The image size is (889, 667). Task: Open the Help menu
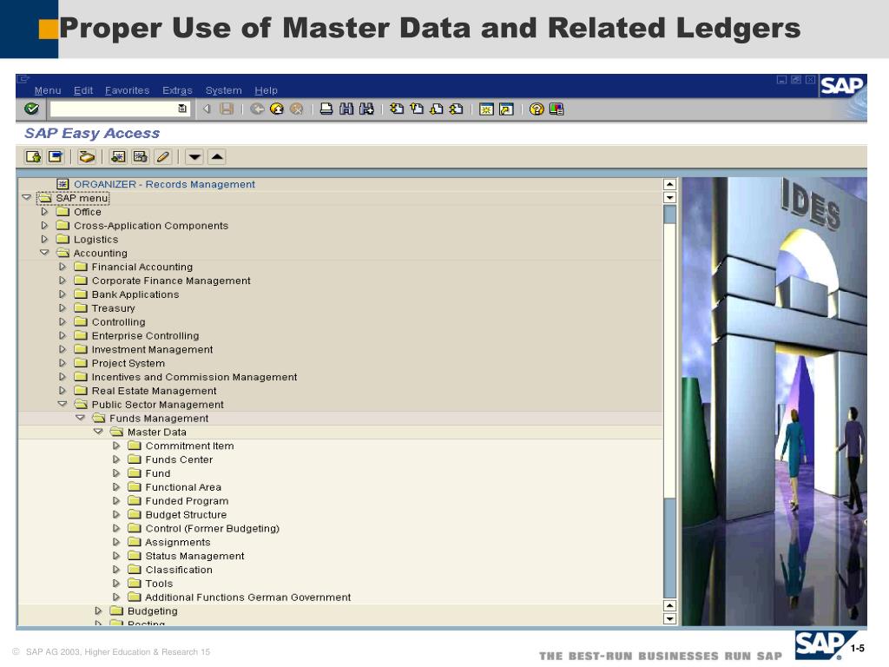point(266,90)
